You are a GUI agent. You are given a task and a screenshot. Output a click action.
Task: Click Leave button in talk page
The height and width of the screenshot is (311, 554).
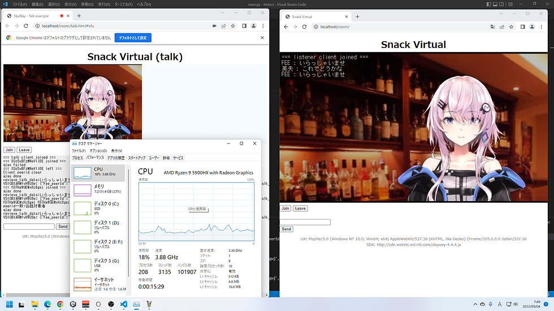coord(24,150)
